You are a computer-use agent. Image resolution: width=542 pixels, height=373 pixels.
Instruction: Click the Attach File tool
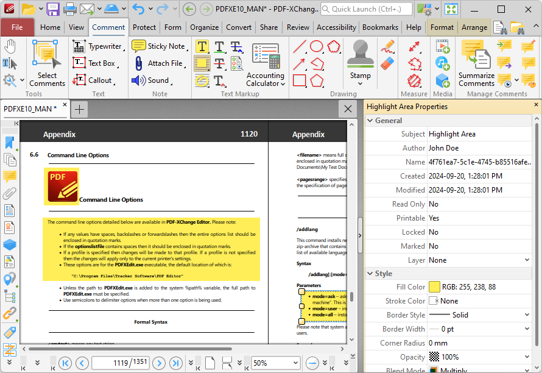[x=159, y=63]
